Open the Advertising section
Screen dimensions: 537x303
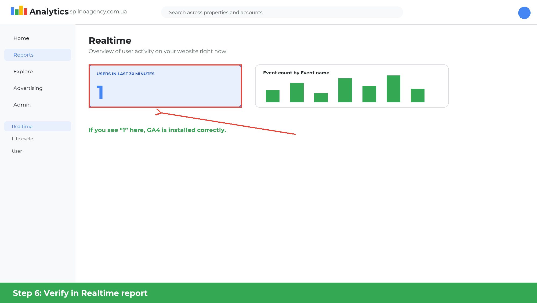point(38,88)
